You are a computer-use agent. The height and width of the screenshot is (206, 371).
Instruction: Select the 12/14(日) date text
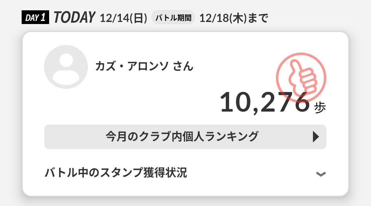[x=123, y=18]
